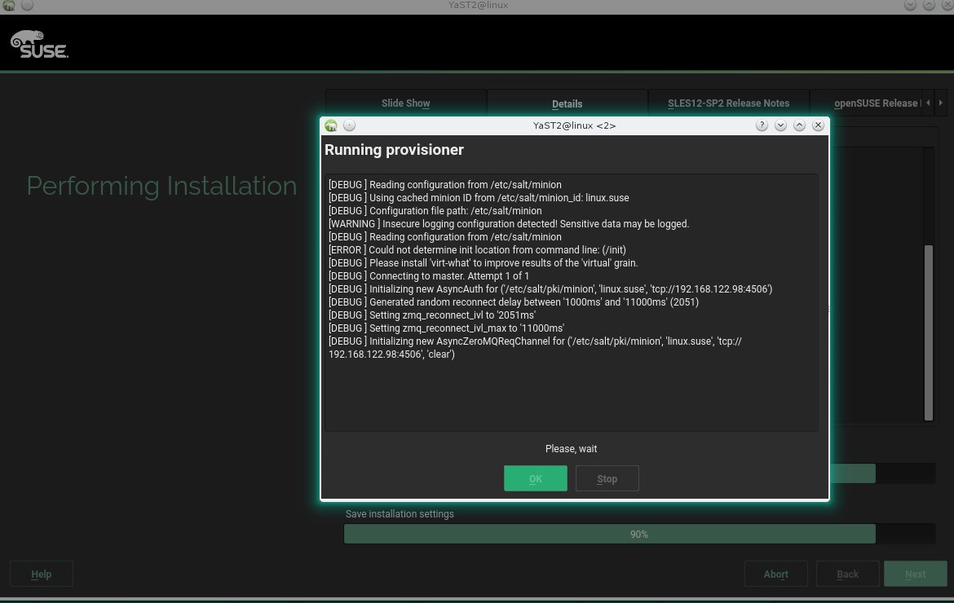Image resolution: width=954 pixels, height=603 pixels.
Task: Maximize the Running provisioner dialog
Action: tap(799, 125)
